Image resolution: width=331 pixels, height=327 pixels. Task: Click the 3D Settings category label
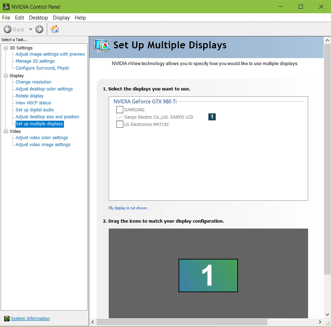(21, 48)
